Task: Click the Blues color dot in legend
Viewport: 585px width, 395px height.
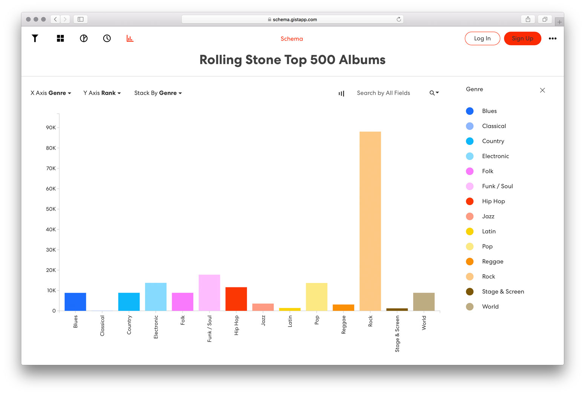Action: tap(470, 111)
